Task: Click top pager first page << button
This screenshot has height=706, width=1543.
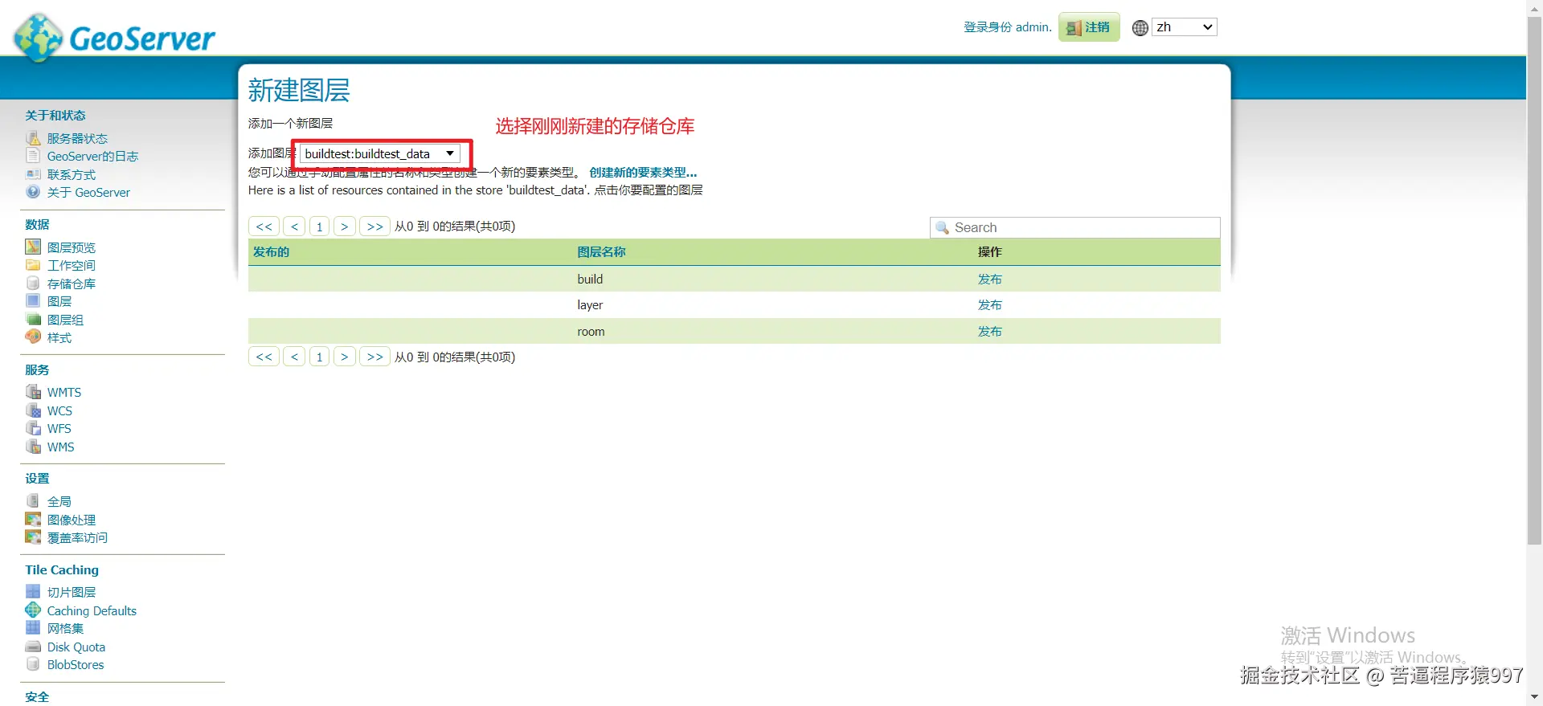Action: 264,226
